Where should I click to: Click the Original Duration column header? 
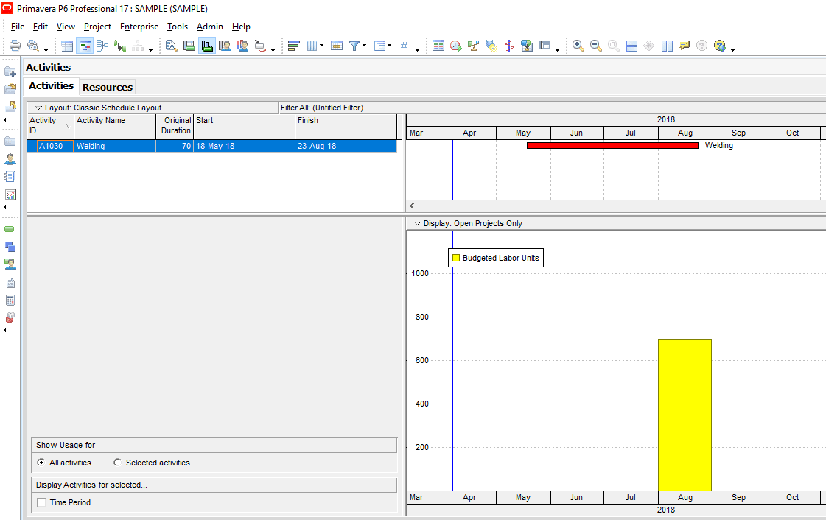tap(175, 126)
